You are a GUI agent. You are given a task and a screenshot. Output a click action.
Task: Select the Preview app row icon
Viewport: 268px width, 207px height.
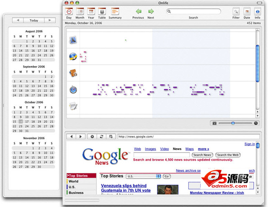coord(73,40)
